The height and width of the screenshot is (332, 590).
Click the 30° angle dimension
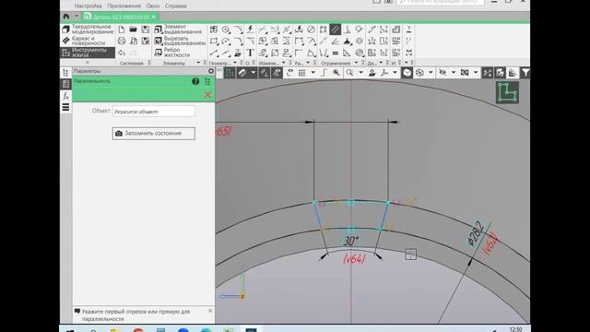[x=350, y=242]
